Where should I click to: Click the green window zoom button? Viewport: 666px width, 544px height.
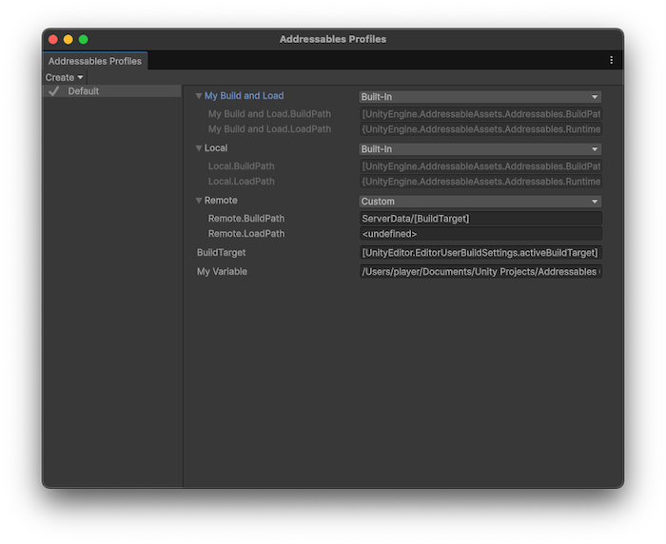click(x=83, y=39)
